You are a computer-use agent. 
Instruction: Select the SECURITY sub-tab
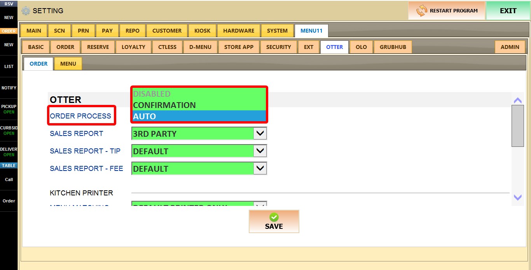pyautogui.click(x=278, y=47)
